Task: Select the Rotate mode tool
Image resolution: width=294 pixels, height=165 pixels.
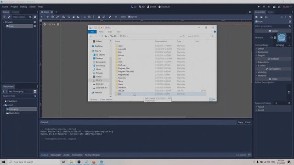Action: (53, 17)
